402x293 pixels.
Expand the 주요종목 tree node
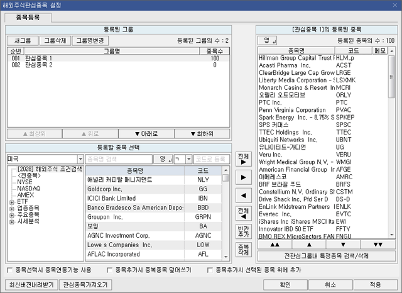coord(12,215)
